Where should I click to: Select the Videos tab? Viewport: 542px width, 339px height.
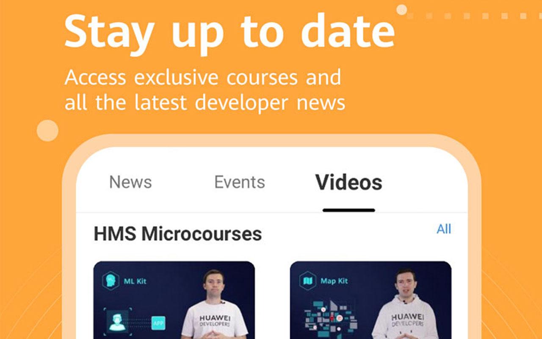click(x=348, y=182)
